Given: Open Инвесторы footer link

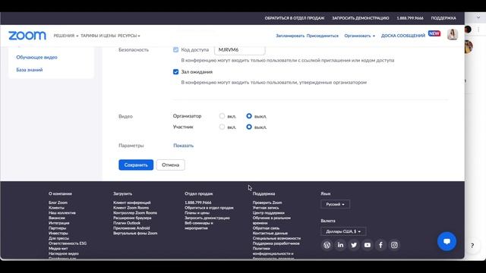Looking at the screenshot, I should click(x=58, y=233).
